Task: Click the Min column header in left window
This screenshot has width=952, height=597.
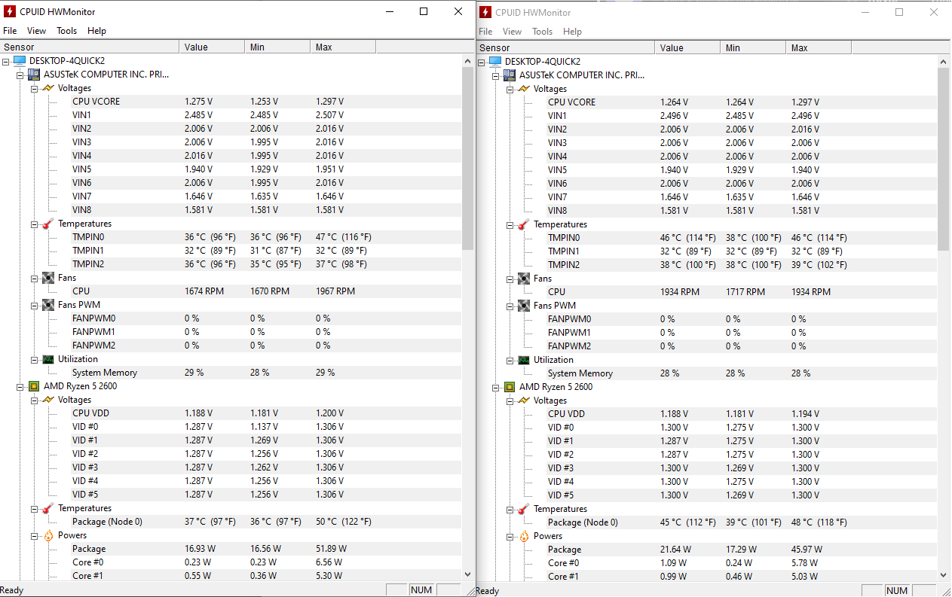Action: [278, 47]
